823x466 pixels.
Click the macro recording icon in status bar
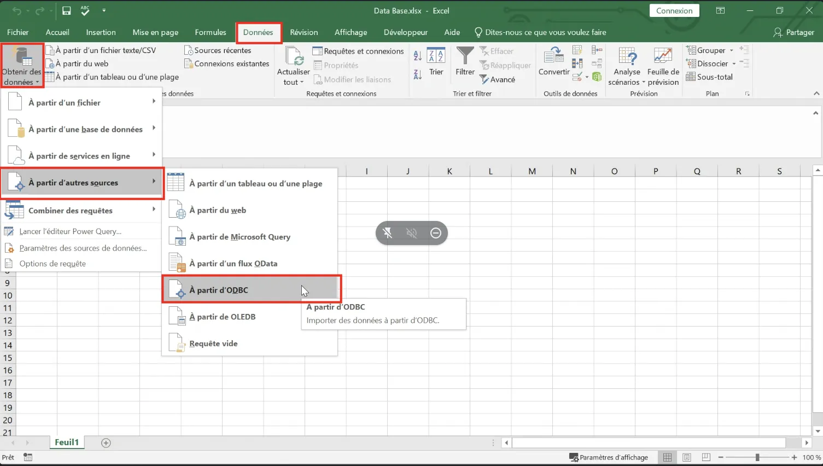pos(28,457)
